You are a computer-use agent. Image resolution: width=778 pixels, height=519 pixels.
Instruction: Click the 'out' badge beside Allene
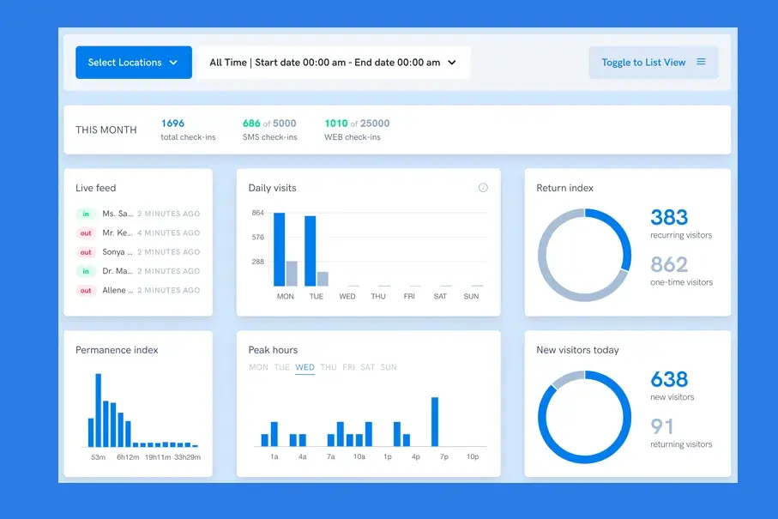click(86, 291)
